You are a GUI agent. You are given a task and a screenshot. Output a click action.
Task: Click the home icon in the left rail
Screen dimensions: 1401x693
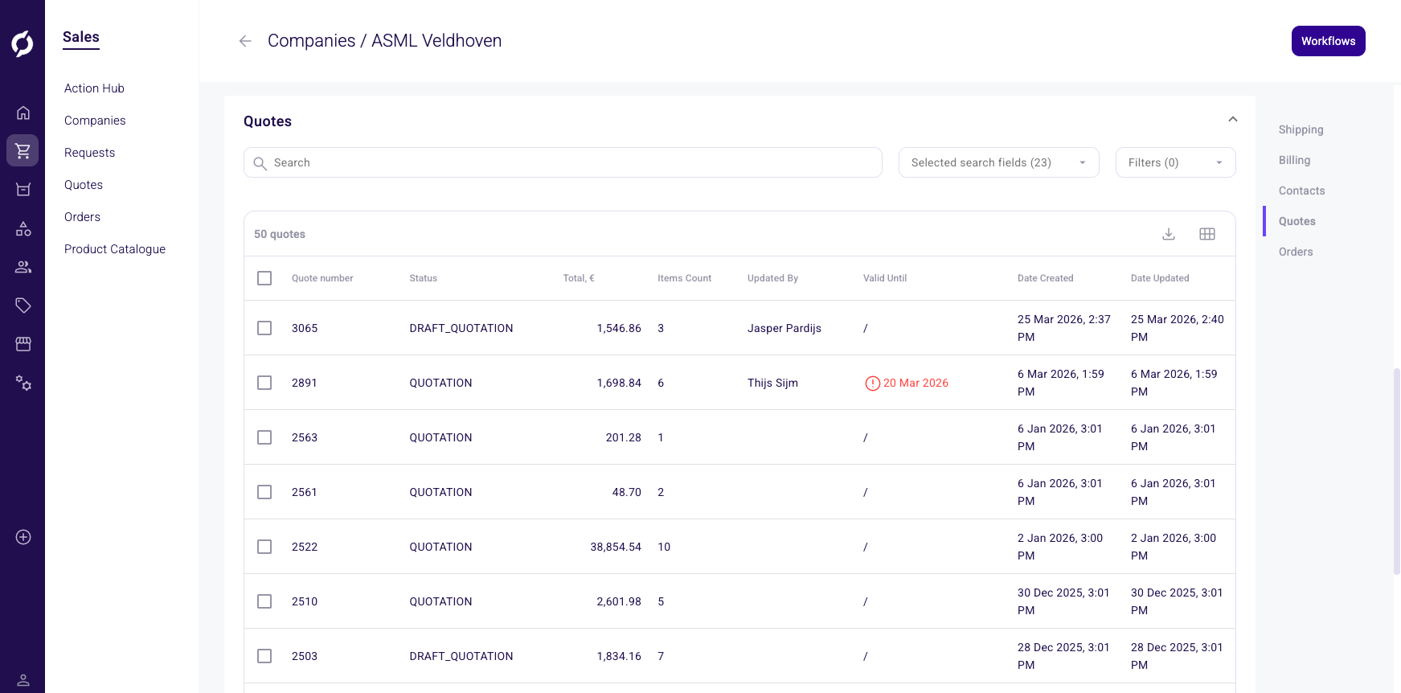click(23, 113)
